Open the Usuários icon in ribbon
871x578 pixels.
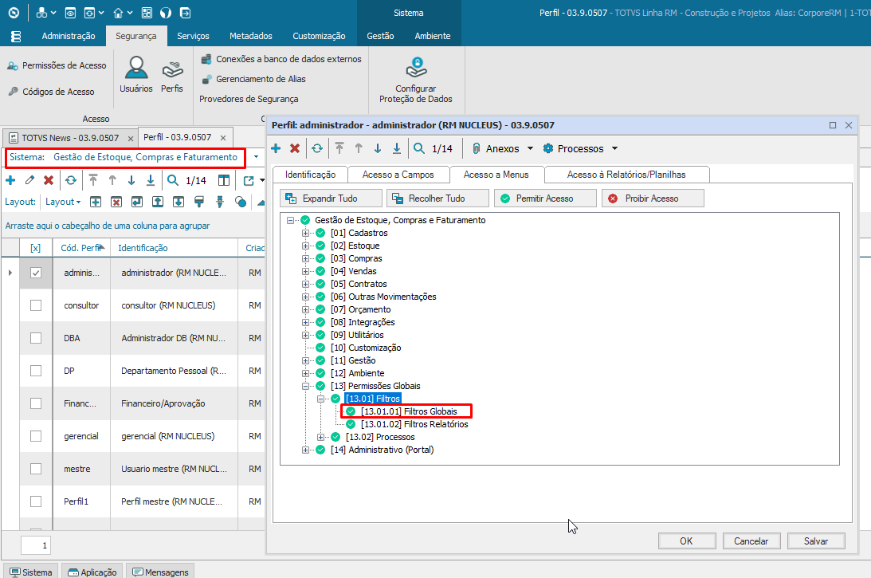[x=135, y=74]
